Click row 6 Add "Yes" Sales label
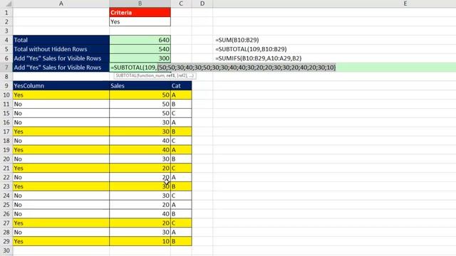Image resolution: width=456 pixels, height=256 pixels. point(61,58)
